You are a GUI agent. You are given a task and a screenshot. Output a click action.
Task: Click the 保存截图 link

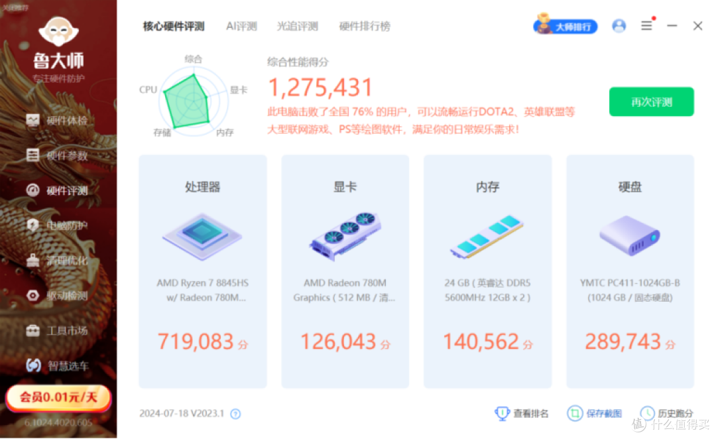click(x=604, y=413)
